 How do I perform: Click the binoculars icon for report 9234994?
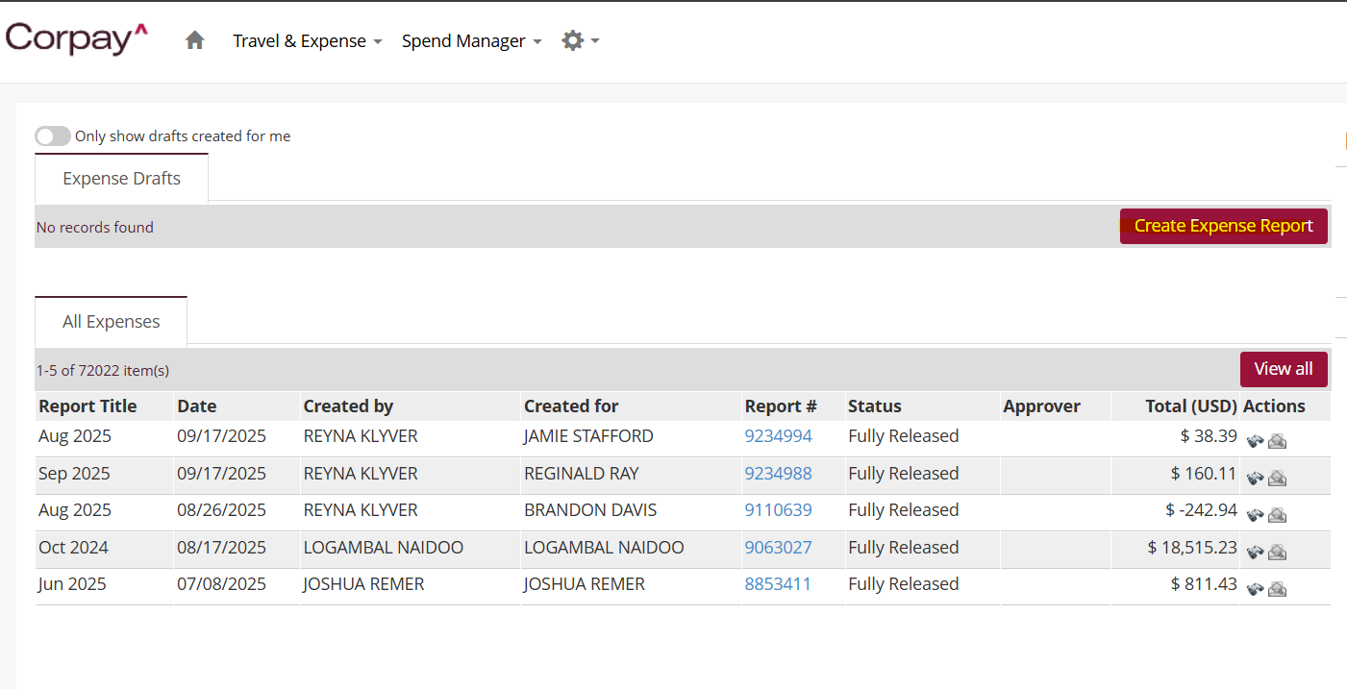1255,441
